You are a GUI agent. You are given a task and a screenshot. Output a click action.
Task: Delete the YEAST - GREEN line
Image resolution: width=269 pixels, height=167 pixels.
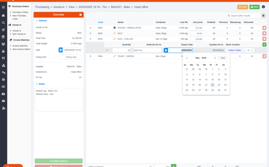[264, 56]
